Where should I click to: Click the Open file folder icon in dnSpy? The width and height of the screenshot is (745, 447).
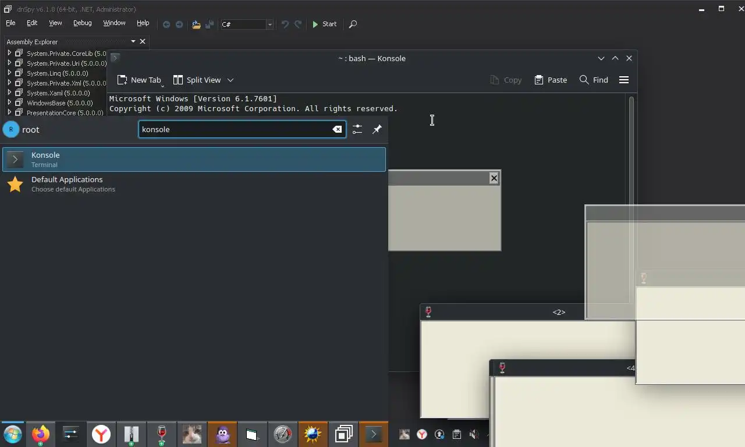[196, 24]
